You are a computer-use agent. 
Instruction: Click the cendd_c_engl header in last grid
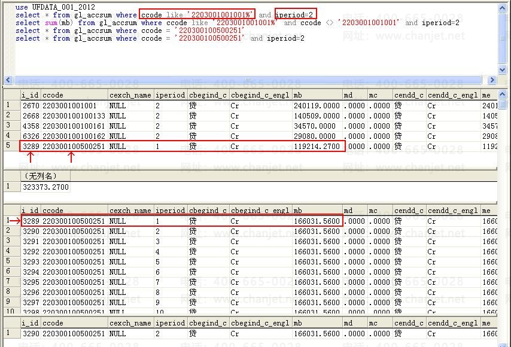point(453,323)
